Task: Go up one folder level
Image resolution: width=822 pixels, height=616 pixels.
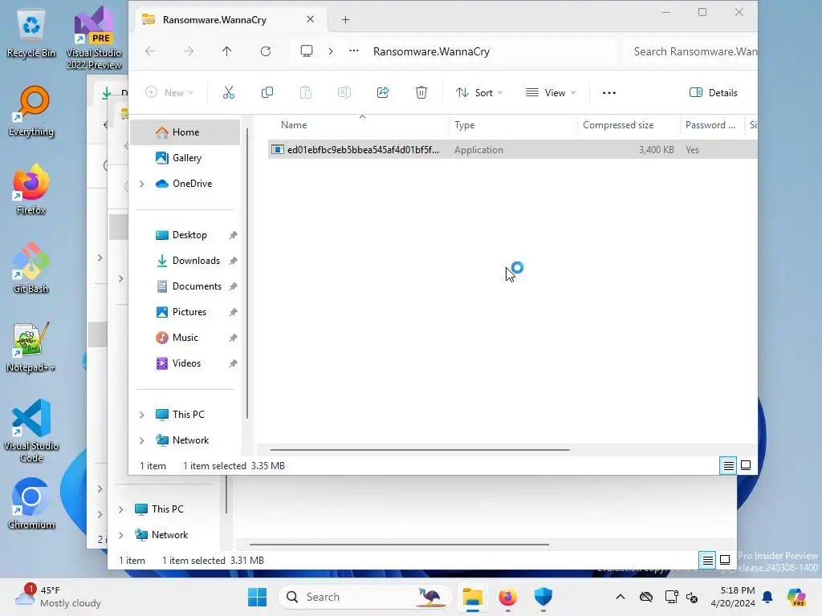Action: 226,51
